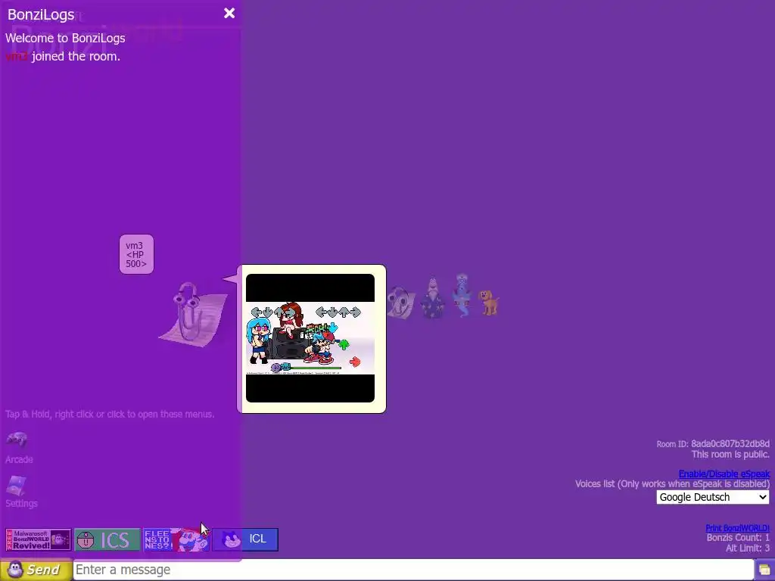Viewport: 775px width, 581px height.
Task: Click the Friday Night Funkin video thumbnail
Action: click(x=310, y=338)
